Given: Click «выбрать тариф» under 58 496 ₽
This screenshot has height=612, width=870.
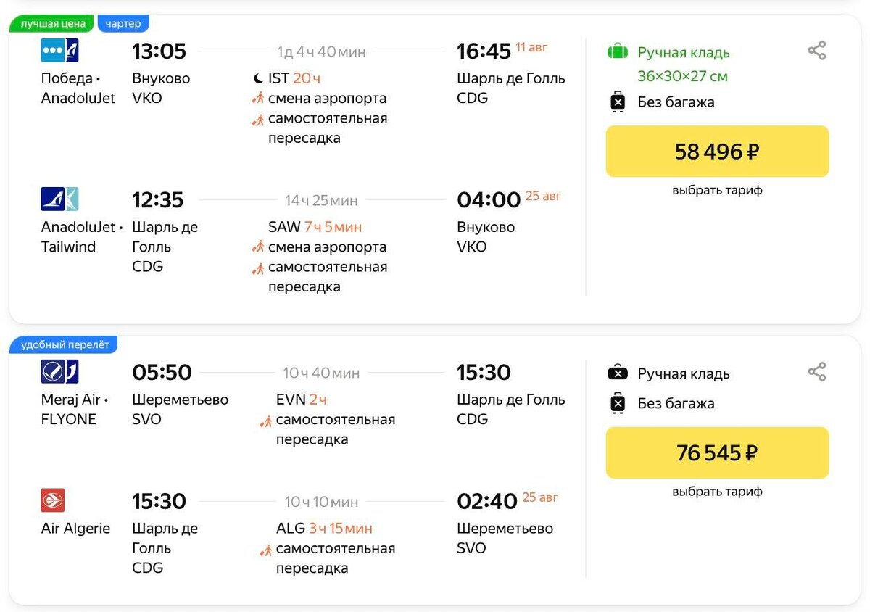Looking at the screenshot, I should (717, 191).
